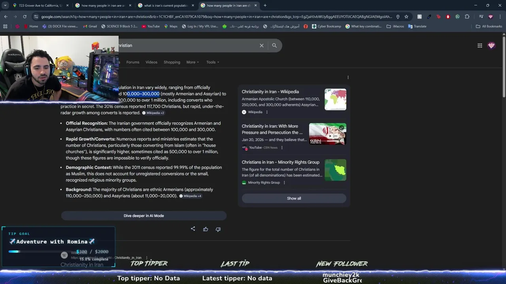Image resolution: width=506 pixels, height=284 pixels.
Task: Open the Gmail bookmark
Action: tap(90, 26)
